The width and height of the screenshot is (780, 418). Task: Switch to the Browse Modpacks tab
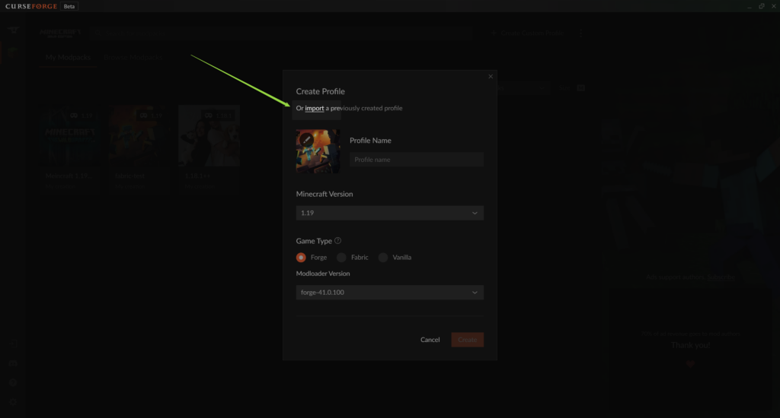click(x=133, y=57)
